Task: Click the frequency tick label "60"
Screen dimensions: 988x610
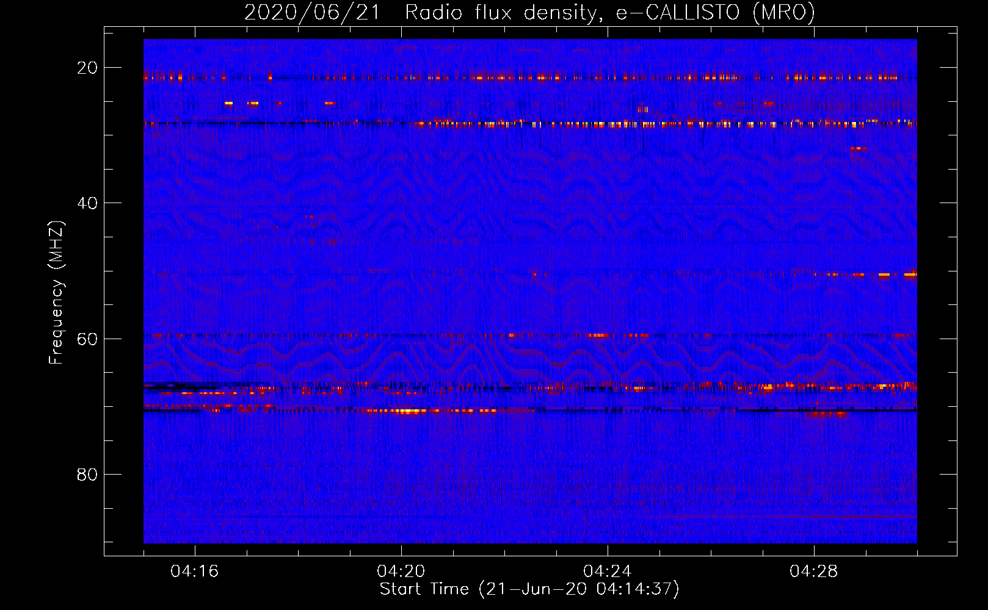Action: (x=87, y=339)
